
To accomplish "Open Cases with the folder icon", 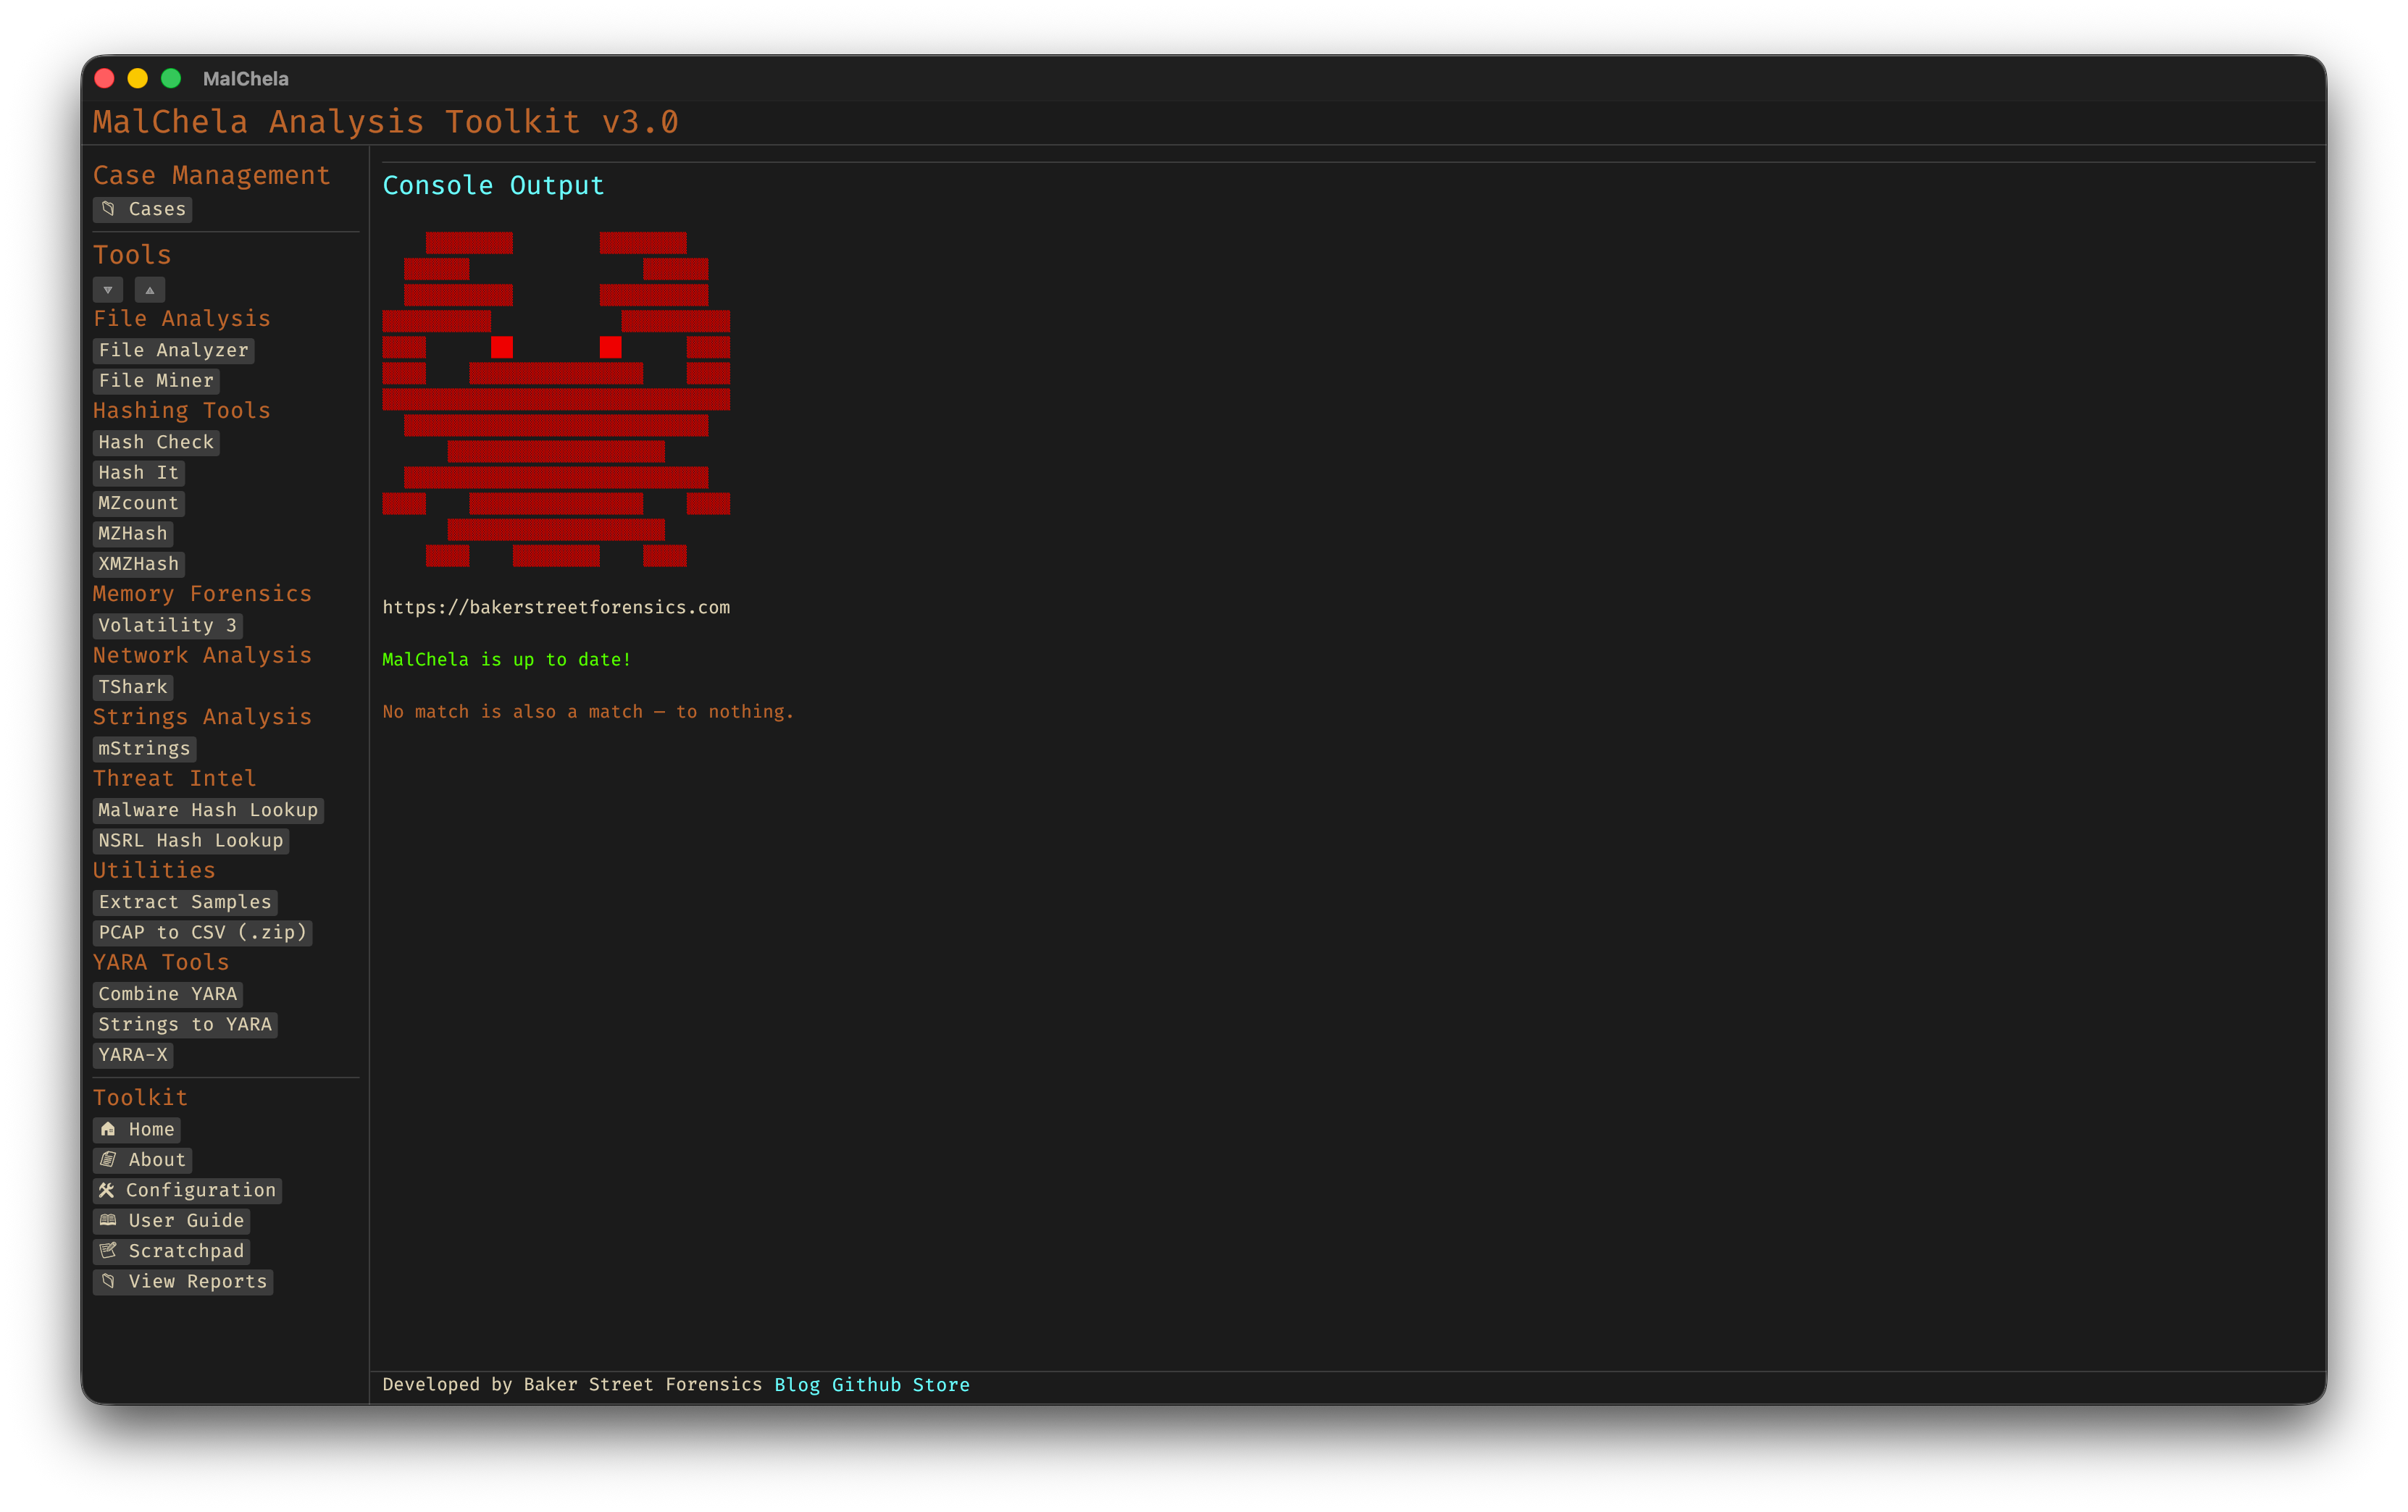I will (x=142, y=209).
